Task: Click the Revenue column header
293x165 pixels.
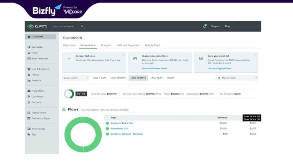Action: point(222,118)
